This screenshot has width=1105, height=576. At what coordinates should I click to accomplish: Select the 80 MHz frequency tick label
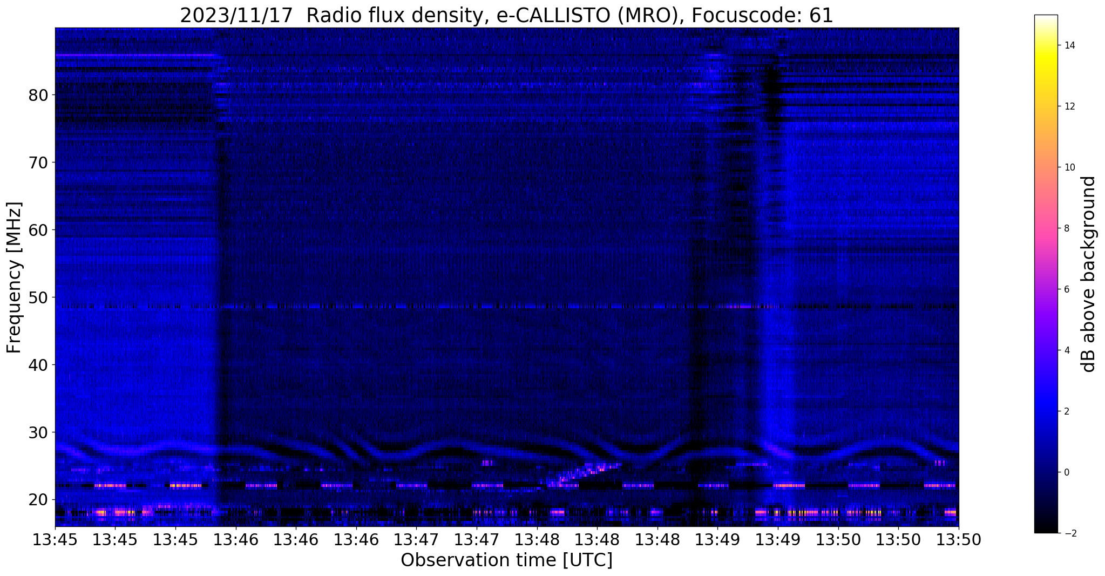[x=38, y=95]
